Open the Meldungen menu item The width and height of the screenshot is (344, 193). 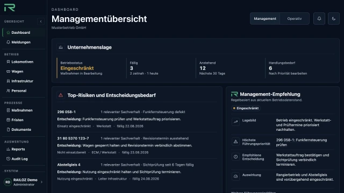(24, 42)
